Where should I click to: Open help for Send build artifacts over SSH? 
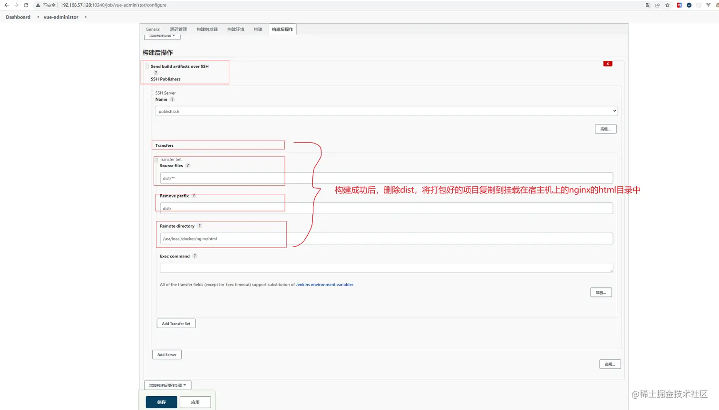click(x=155, y=73)
